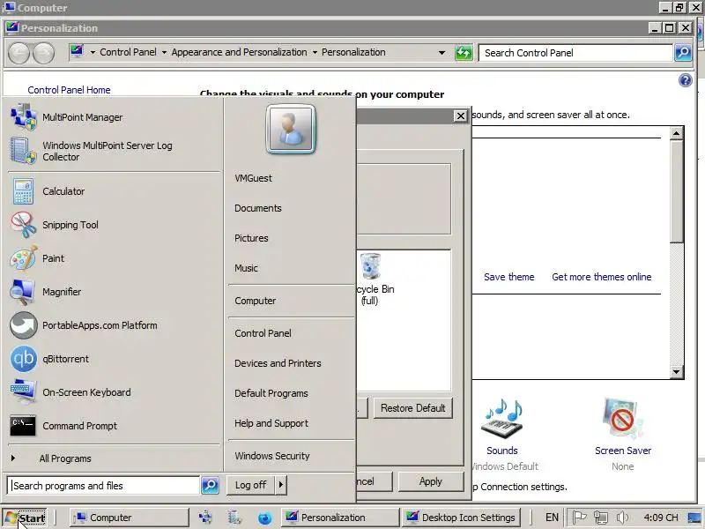Start the Magnifier icon
705x529 pixels.
pos(24,292)
